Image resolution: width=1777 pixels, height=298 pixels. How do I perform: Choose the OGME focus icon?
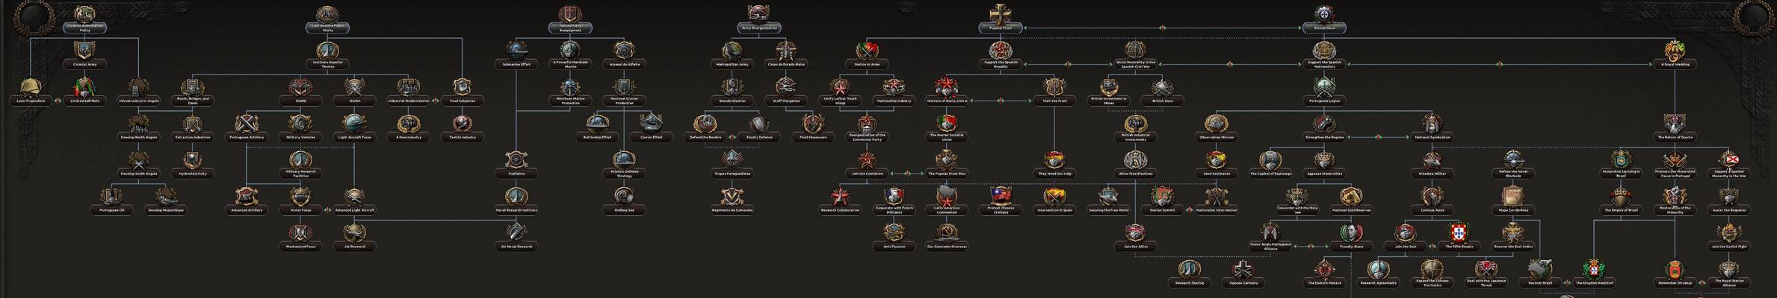[x=300, y=86]
